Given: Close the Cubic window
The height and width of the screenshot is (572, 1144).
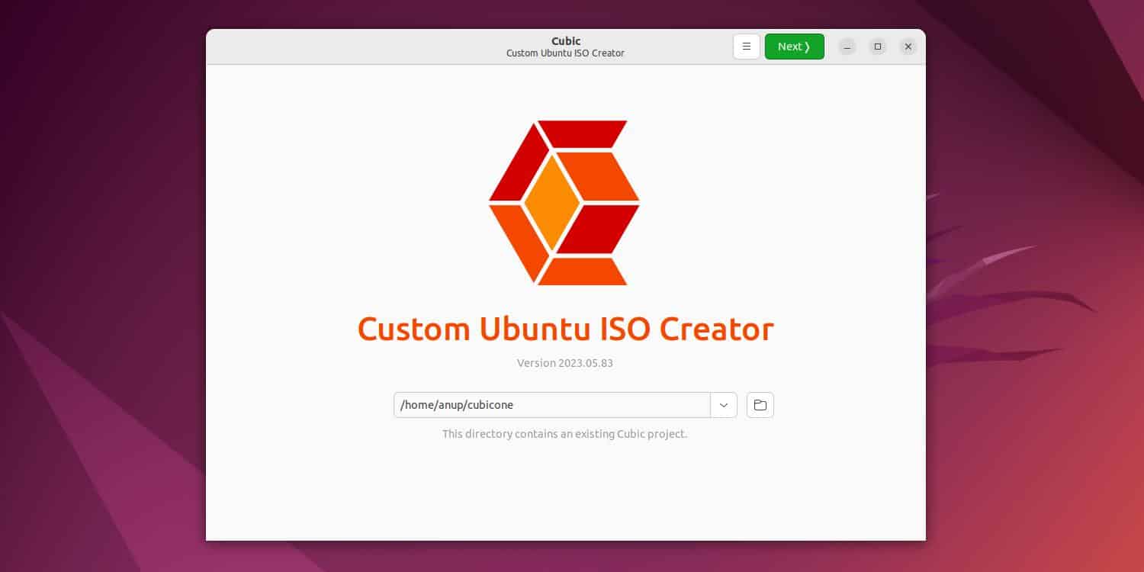Looking at the screenshot, I should coord(908,47).
